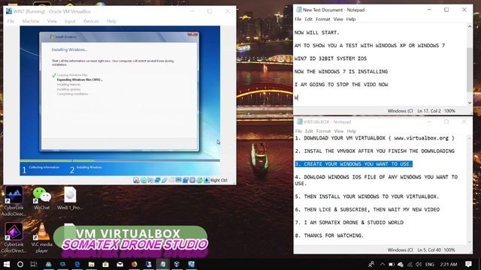The width and height of the screenshot is (481, 270).
Task: Open Edit menu in New Text Document Notepad
Action: pyautogui.click(x=308, y=19)
